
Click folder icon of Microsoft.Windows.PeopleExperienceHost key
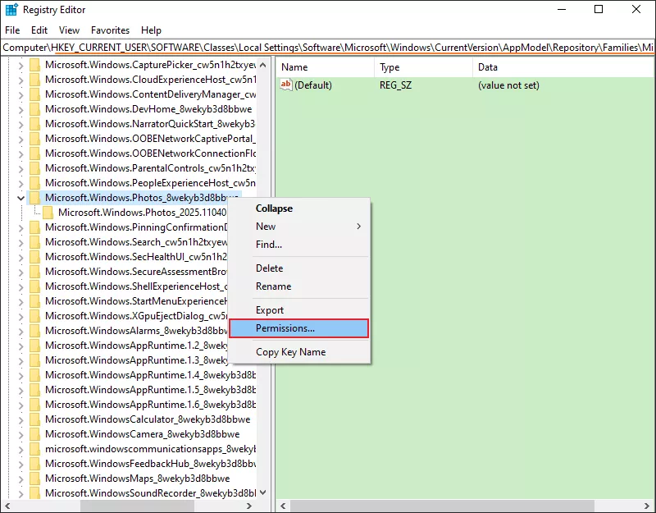[x=35, y=183]
